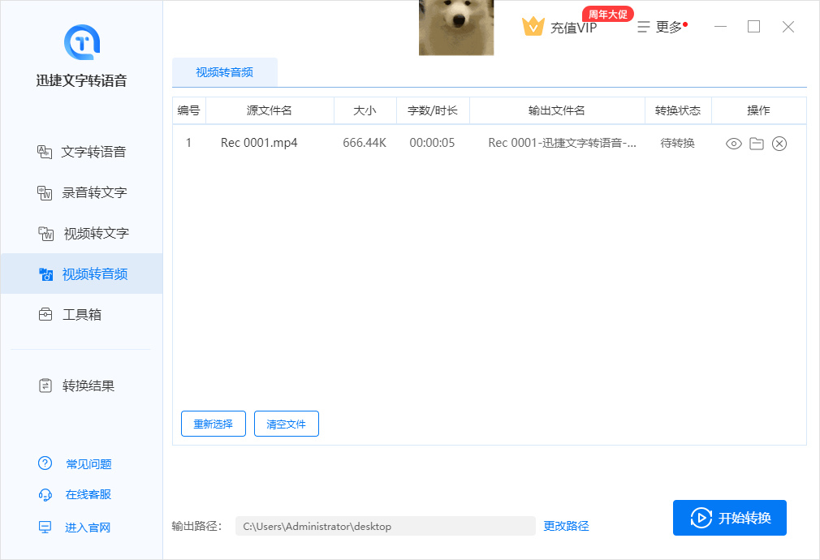Visit the 进入官网 website link

(x=88, y=528)
